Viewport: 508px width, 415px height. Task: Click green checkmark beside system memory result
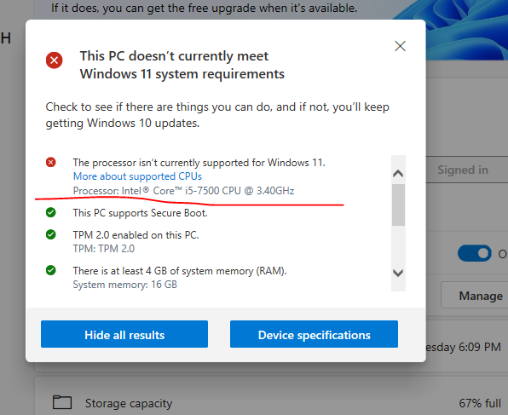(x=51, y=270)
